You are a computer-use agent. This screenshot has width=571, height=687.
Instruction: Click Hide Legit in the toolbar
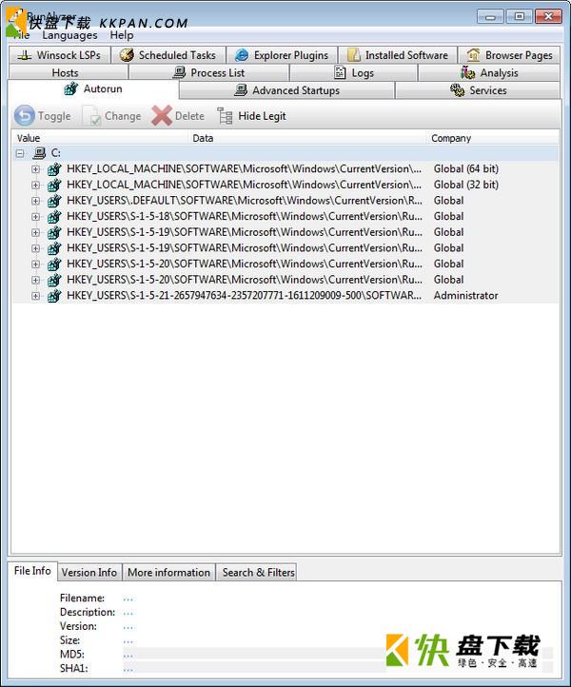pyautogui.click(x=252, y=116)
